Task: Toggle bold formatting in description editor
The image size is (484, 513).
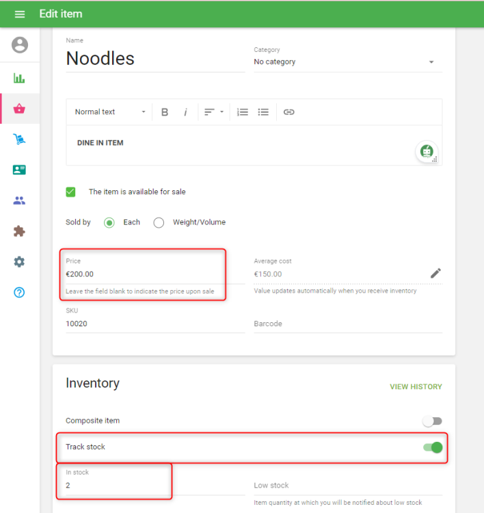Action: (165, 112)
